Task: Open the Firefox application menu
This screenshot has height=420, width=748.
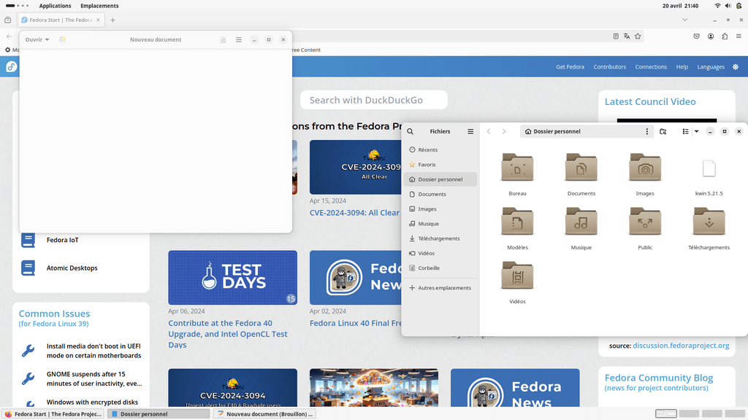Action: point(739,36)
